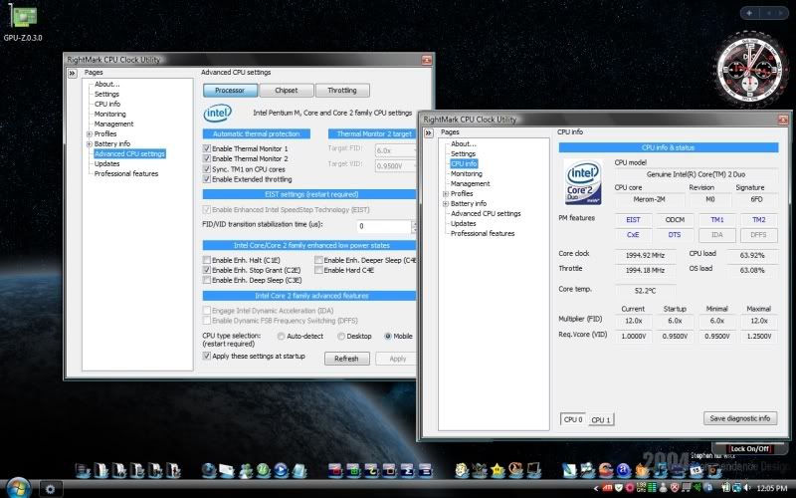
Task: Click the analog clock desktop gadget
Action: [x=750, y=70]
